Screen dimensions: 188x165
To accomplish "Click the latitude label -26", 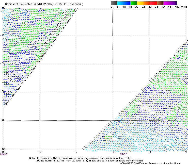I will pyautogui.click(x=2, y=91).
